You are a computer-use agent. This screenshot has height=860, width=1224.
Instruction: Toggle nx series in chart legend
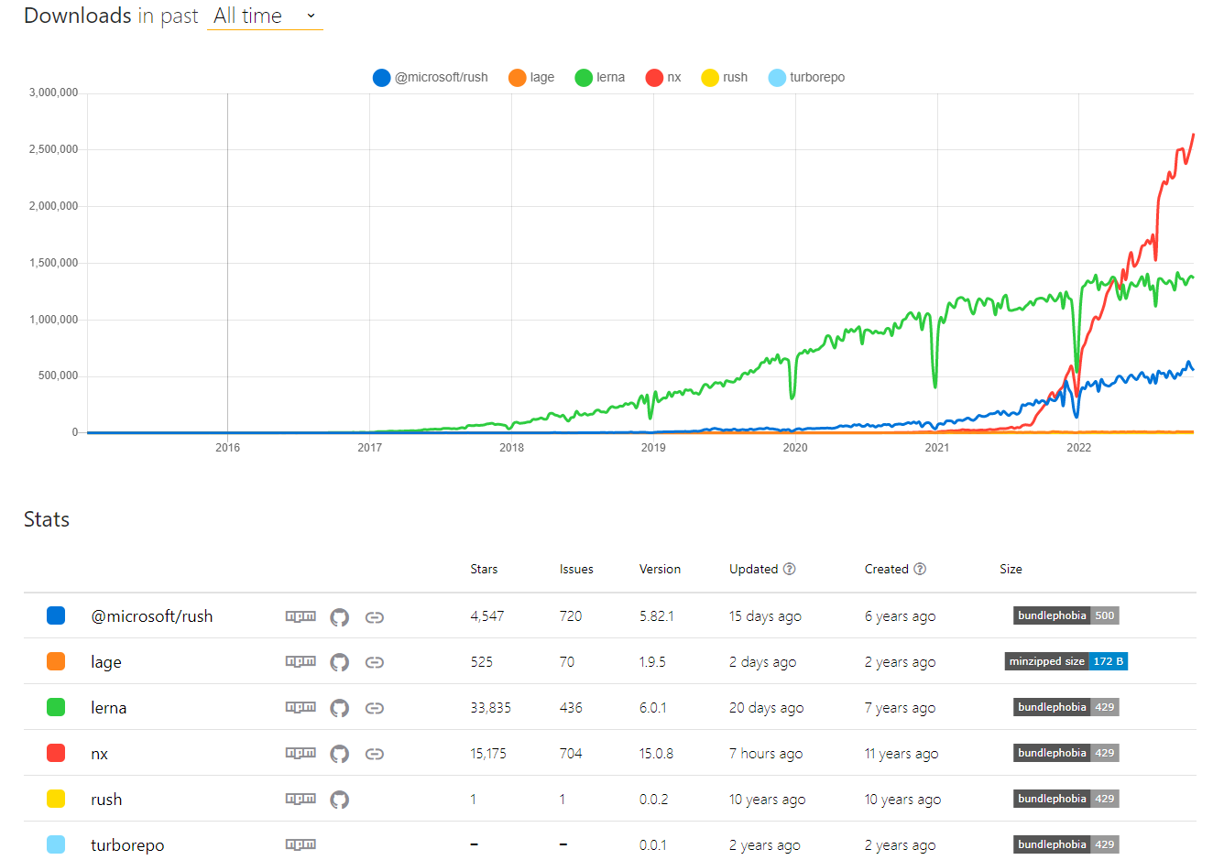point(663,78)
